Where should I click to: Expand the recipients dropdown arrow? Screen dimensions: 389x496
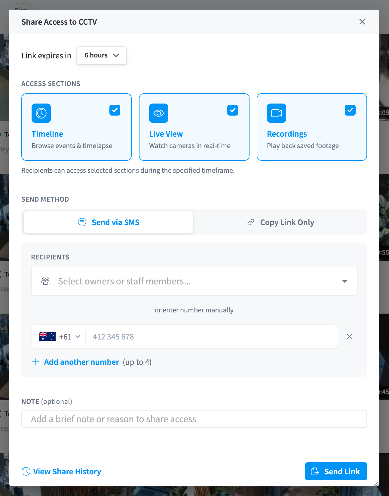(345, 281)
